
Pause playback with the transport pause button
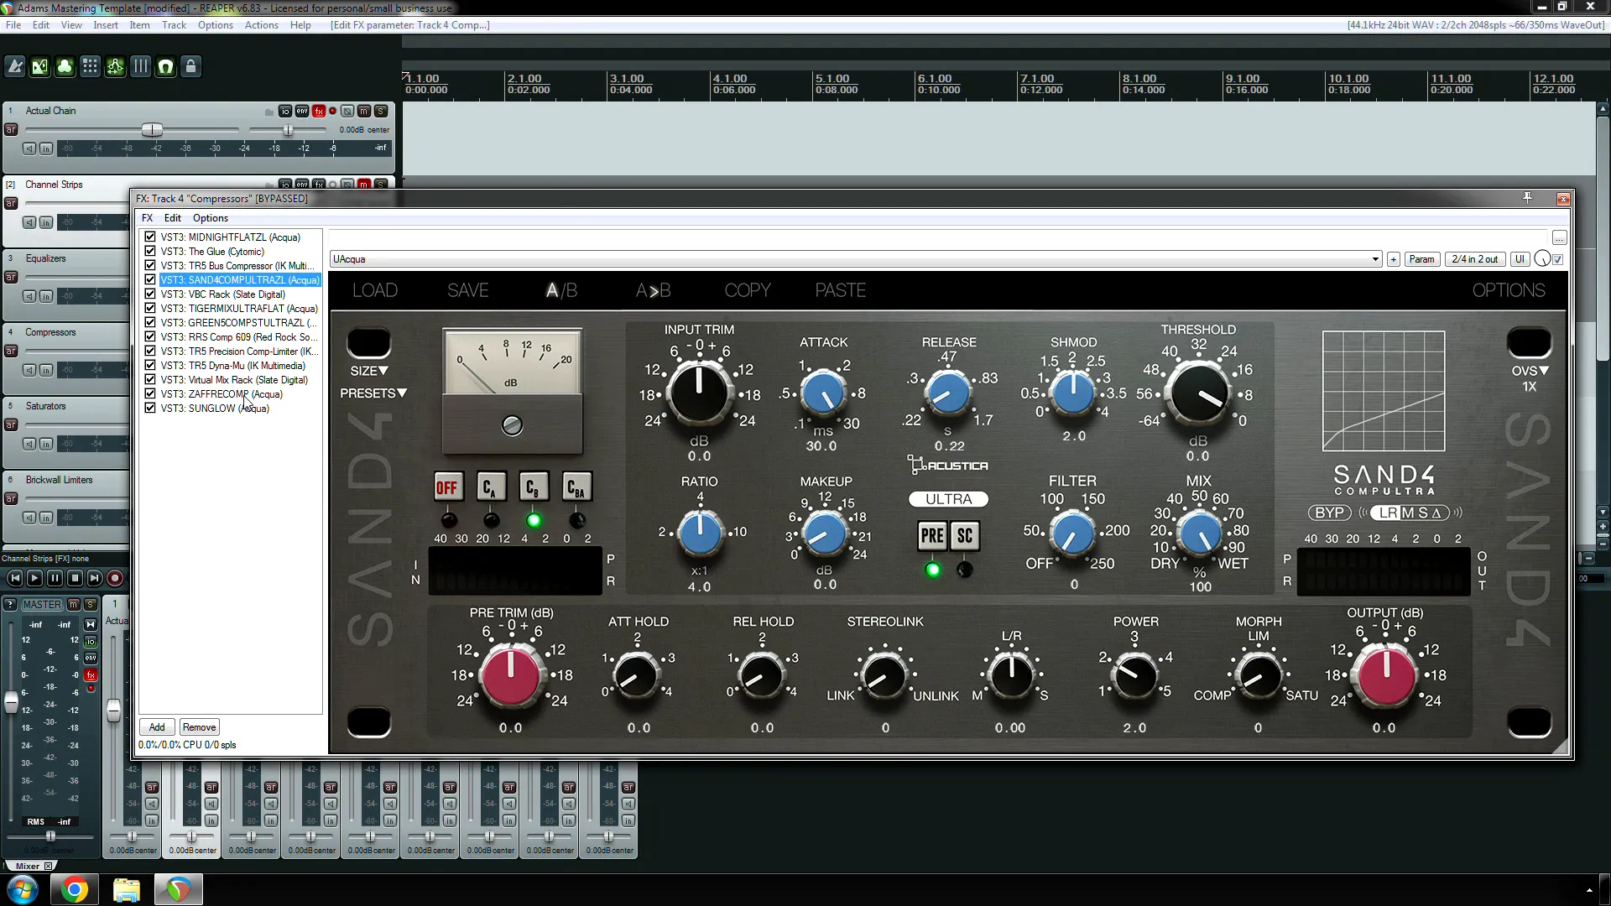click(55, 578)
